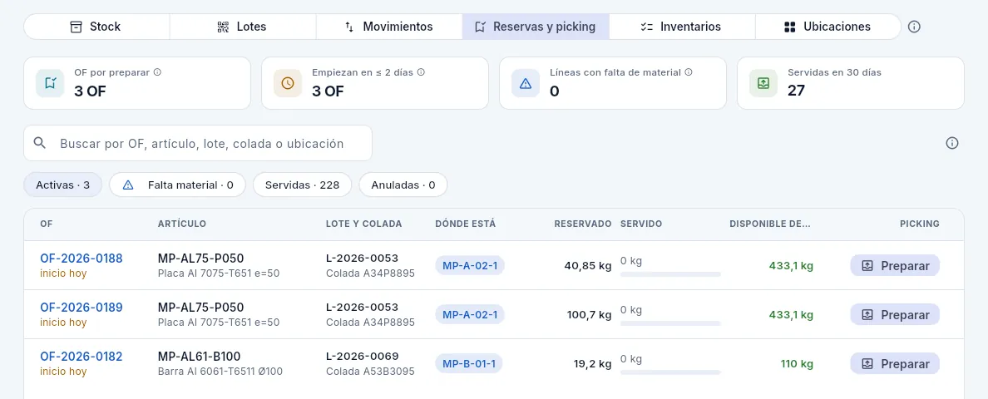Click the info icon beside Empiezan en ≤ 2 días
The width and height of the screenshot is (988, 399).
pyautogui.click(x=421, y=72)
